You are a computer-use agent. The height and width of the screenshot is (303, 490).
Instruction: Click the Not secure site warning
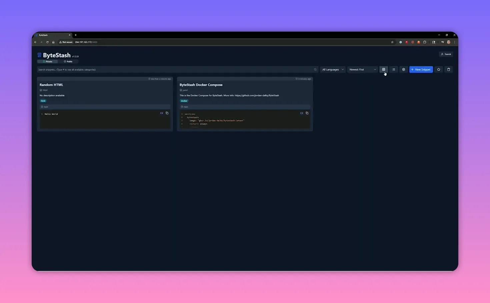click(x=66, y=42)
